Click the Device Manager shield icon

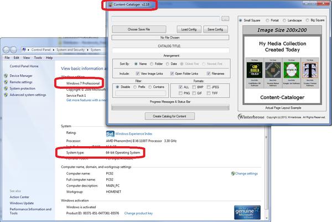coord(6,76)
